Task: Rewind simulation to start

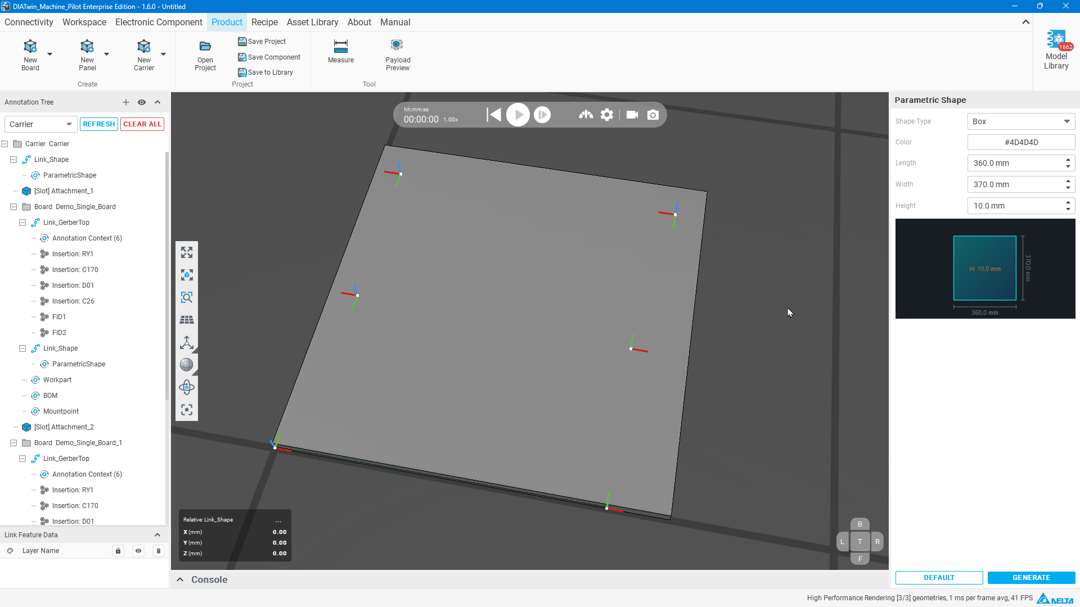Action: click(493, 115)
